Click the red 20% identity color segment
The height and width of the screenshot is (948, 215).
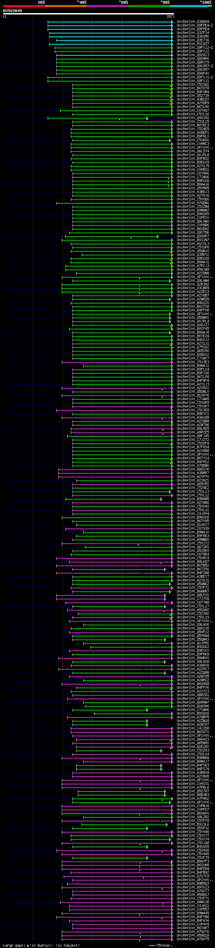point(24,6)
